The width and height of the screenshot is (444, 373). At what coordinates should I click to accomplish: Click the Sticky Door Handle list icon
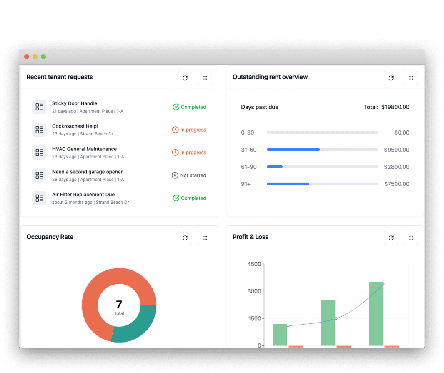(39, 107)
